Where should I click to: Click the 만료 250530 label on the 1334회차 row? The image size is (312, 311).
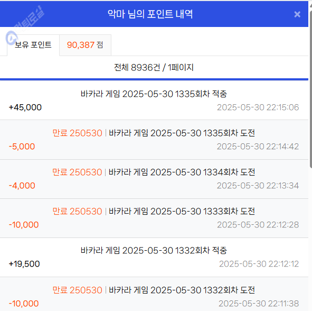[x=77, y=172]
